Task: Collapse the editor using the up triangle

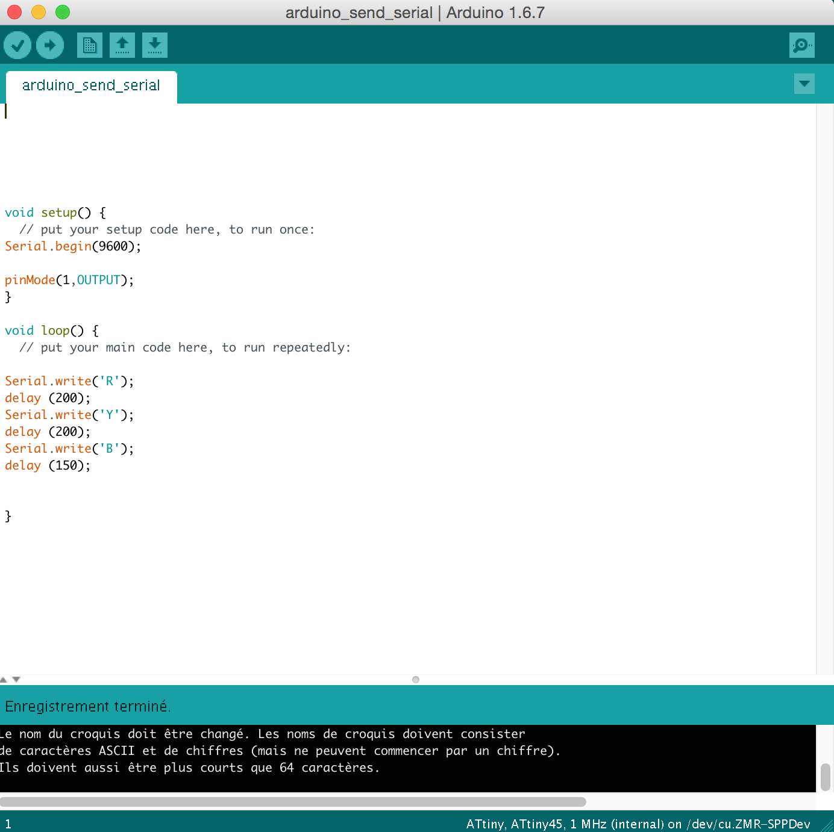Action: [4, 679]
